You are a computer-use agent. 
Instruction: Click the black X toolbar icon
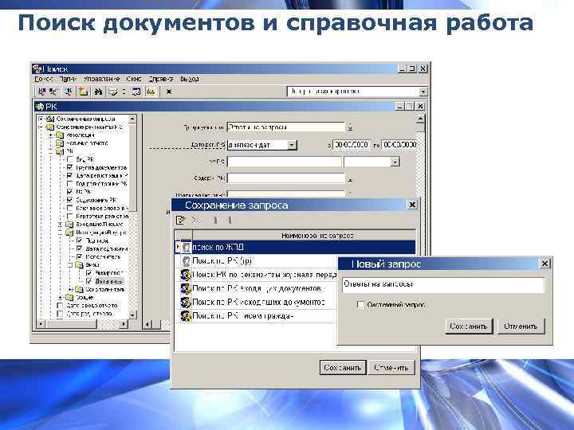point(169,92)
